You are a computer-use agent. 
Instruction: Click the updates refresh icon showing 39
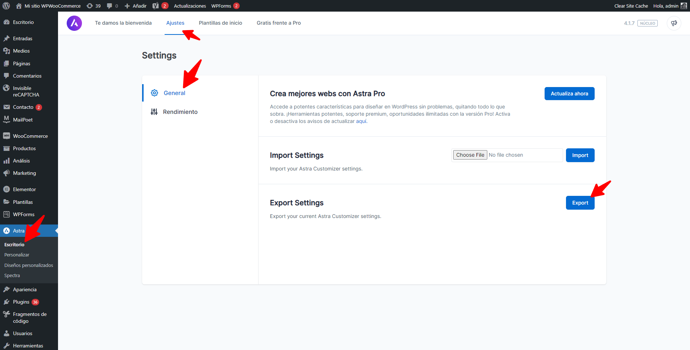point(90,6)
